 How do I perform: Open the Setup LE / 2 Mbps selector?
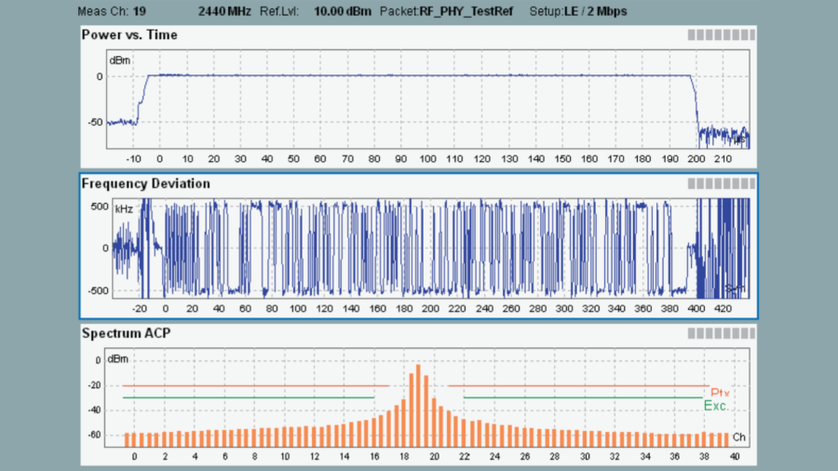pos(579,11)
